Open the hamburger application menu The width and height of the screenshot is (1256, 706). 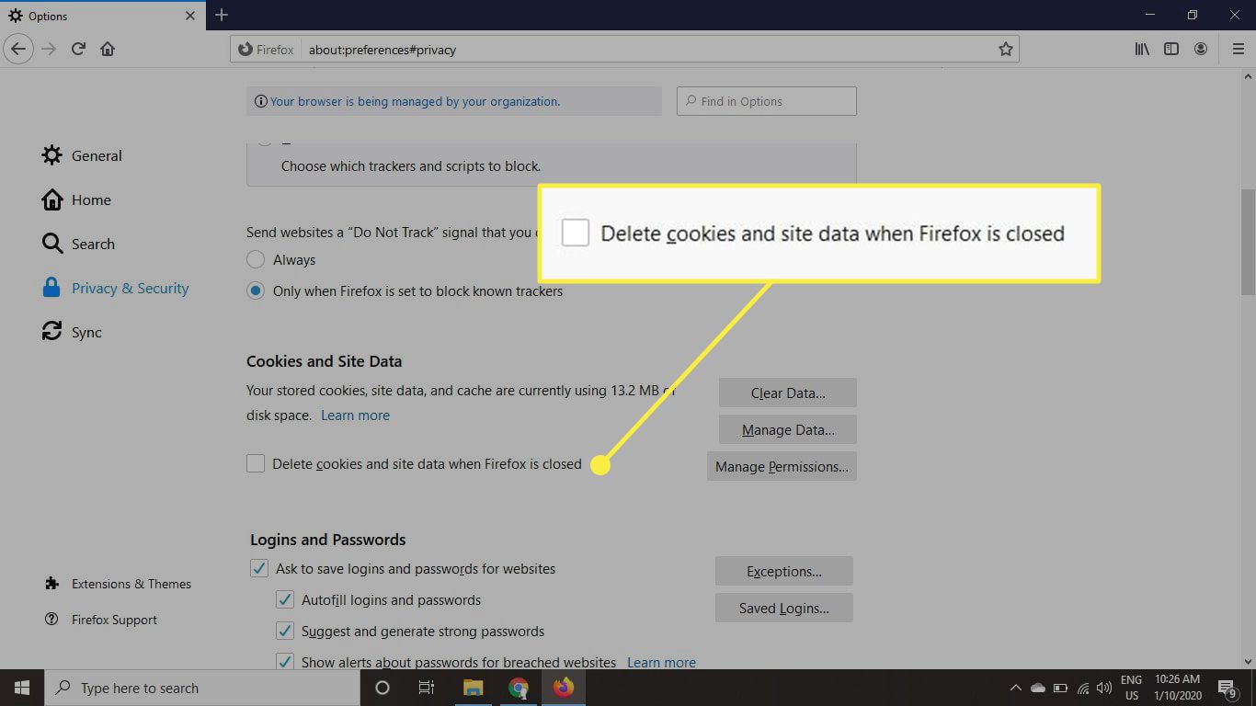(x=1238, y=49)
